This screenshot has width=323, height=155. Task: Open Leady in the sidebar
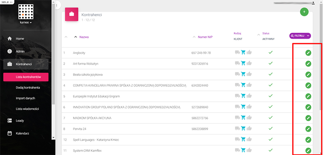coord(26,121)
